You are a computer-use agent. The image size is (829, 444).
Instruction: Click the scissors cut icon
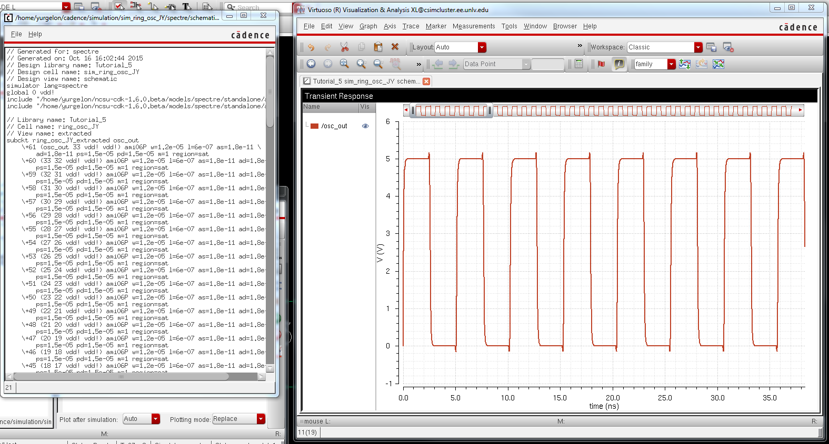[x=344, y=47]
